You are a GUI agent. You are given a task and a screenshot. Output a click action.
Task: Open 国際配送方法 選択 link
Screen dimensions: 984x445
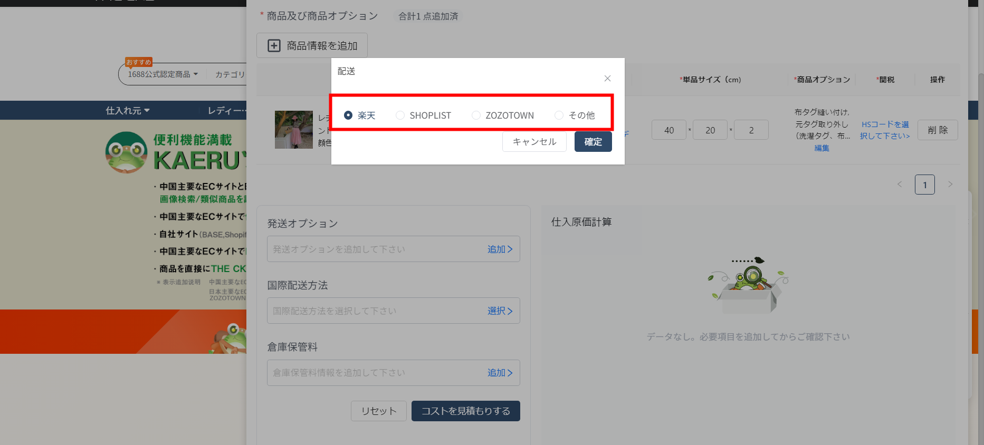coord(500,311)
